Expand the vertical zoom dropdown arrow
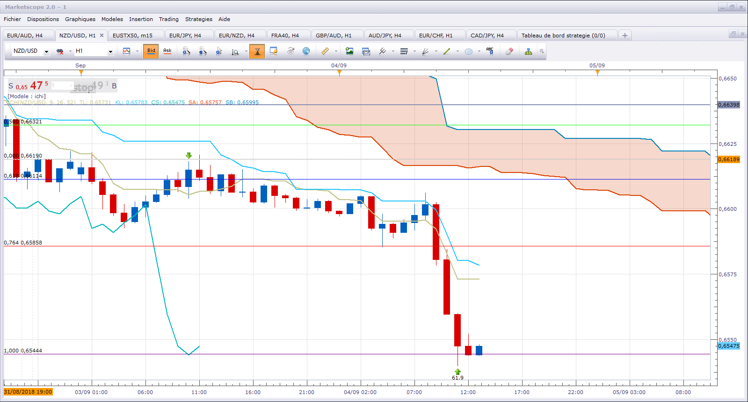The height and width of the screenshot is (402, 748). pyautogui.click(x=246, y=51)
